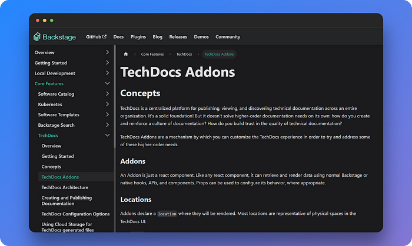Select Software Templates in sidebar
Screen dimensions: 412x246
[x=59, y=114]
